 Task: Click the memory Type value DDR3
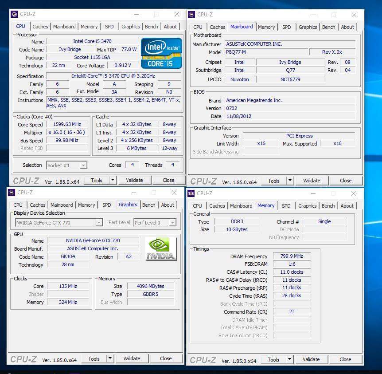[237, 221]
